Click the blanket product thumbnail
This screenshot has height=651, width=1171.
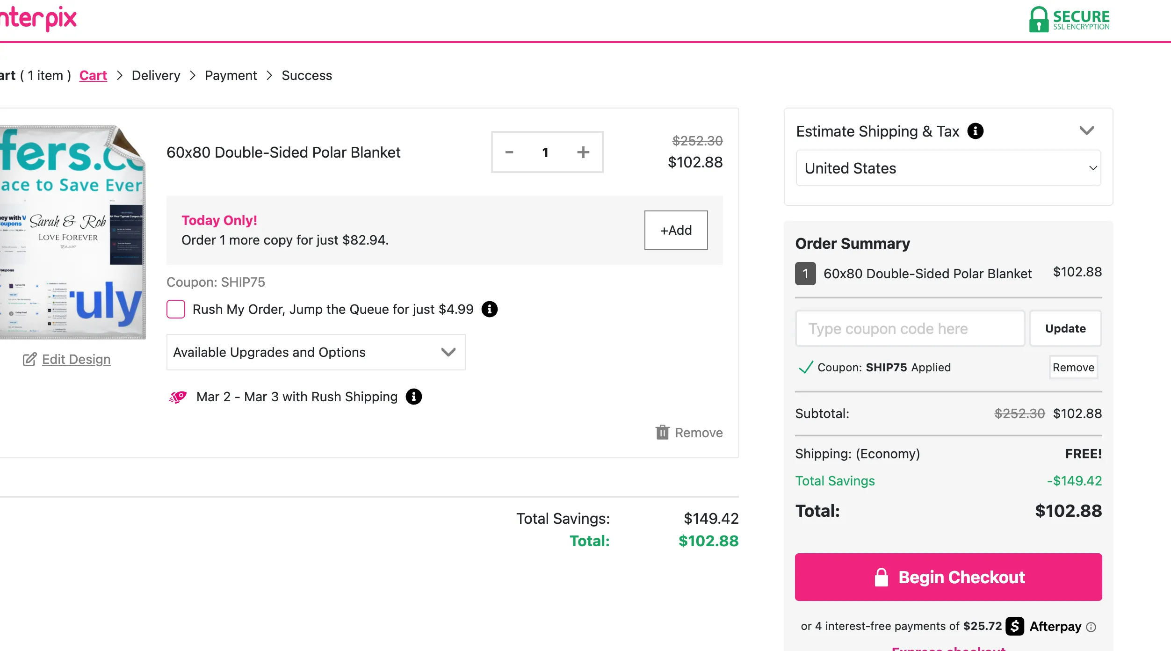72,232
